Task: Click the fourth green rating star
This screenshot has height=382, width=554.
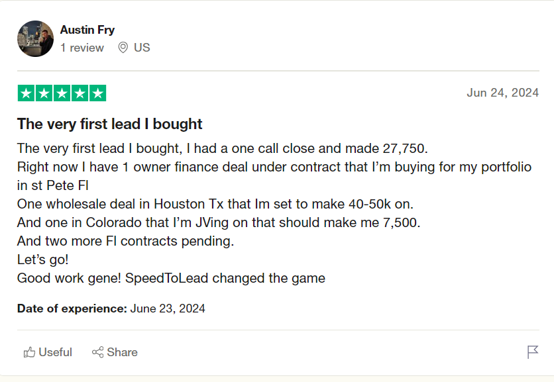Action: coord(80,93)
